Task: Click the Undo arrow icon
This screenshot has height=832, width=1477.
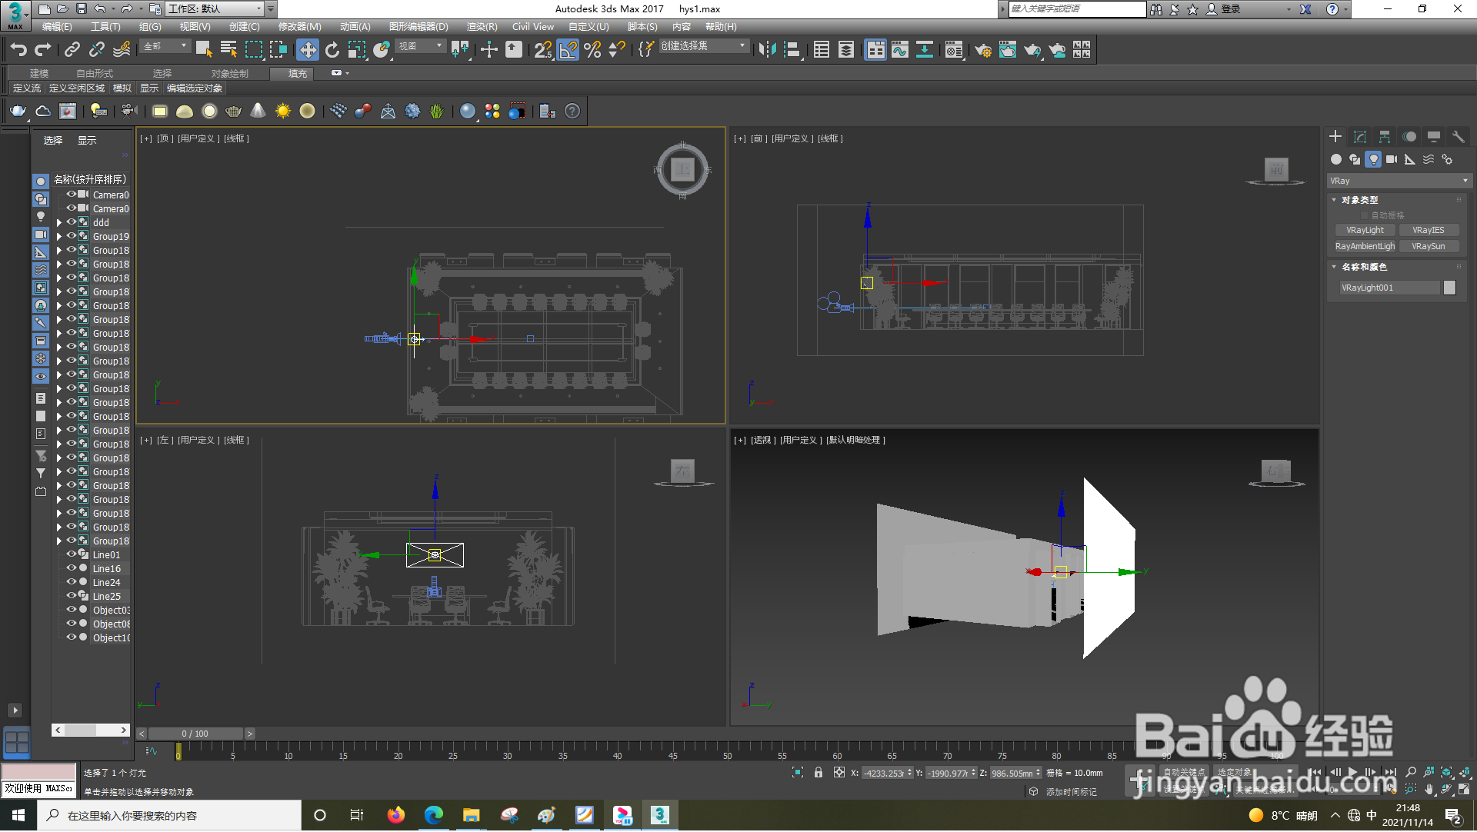Action: click(x=18, y=50)
